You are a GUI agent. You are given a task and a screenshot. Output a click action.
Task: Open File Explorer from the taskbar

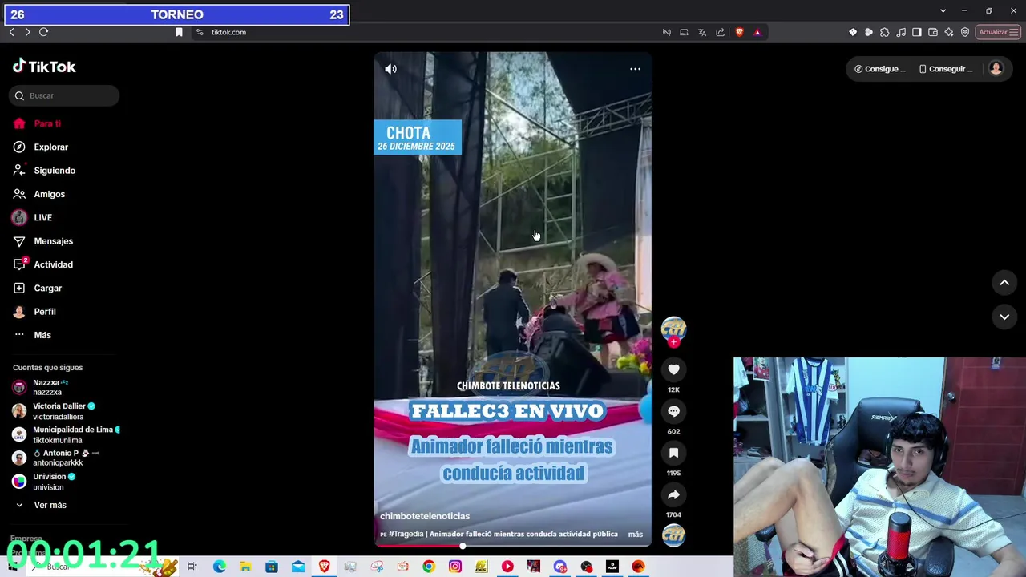coord(245,567)
